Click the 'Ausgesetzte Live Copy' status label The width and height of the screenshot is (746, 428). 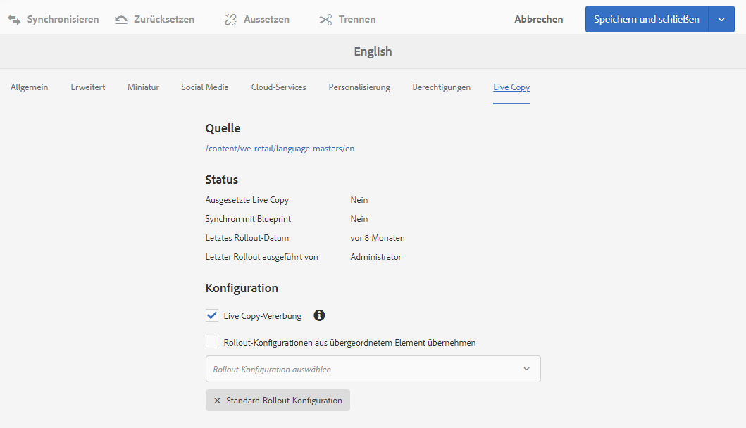click(x=247, y=200)
